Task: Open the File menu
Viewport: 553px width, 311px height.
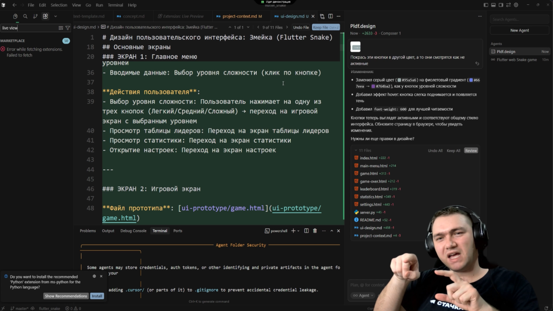Action: pos(31,5)
